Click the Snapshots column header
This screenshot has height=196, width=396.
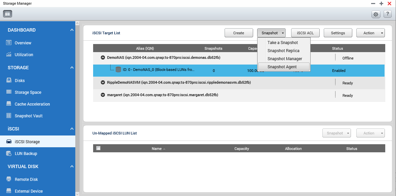(x=213, y=48)
